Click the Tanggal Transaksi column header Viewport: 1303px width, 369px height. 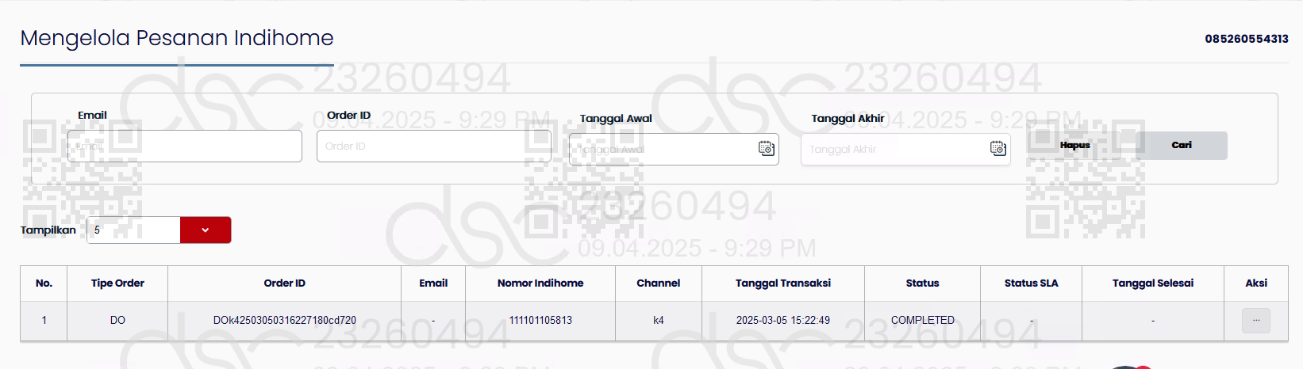783,283
